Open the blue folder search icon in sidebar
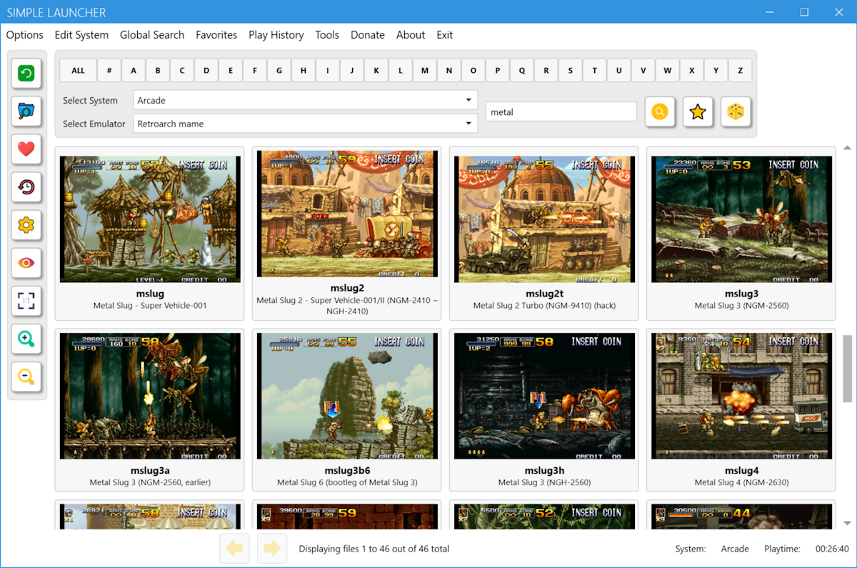Viewport: 857px width, 568px height. tap(26, 111)
